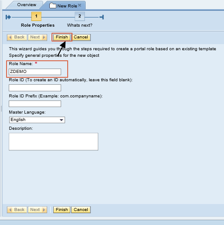
Task: Click the bottom Next button
Action: (x=38, y=210)
